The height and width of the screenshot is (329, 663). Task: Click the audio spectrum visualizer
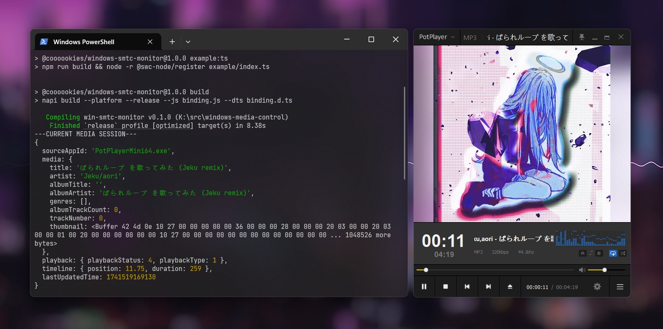[x=591, y=238]
